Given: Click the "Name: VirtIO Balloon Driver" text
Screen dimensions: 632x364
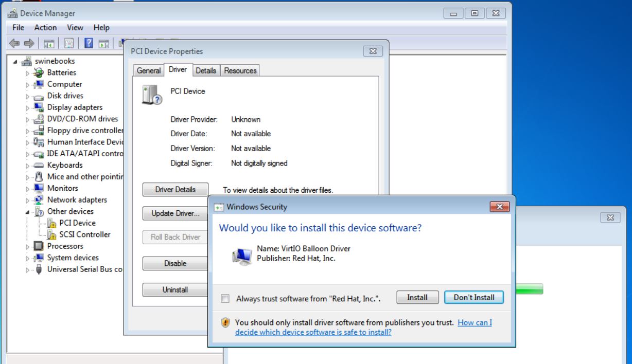Looking at the screenshot, I should (304, 249).
